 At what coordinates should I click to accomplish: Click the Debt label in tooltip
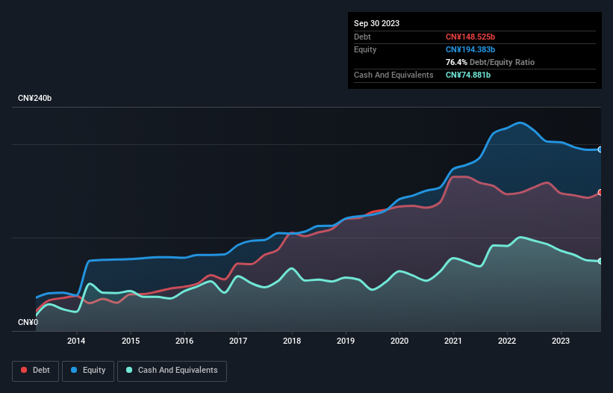tap(362, 37)
